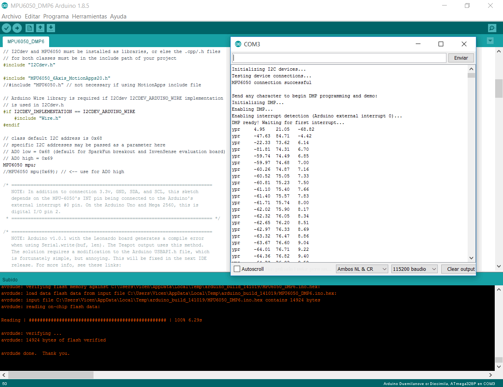Screen dimensions: 503x387
Task: Maximize the COM3 serial monitor window
Action: click(x=441, y=44)
